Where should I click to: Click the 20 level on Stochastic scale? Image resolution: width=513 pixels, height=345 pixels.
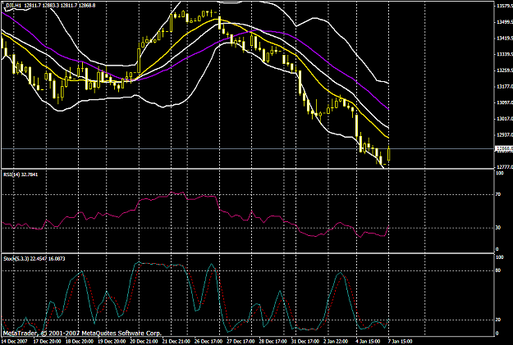click(x=498, y=320)
